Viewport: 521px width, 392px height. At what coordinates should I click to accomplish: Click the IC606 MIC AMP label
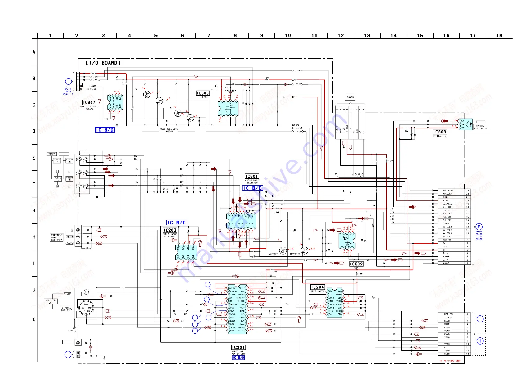[203, 94]
